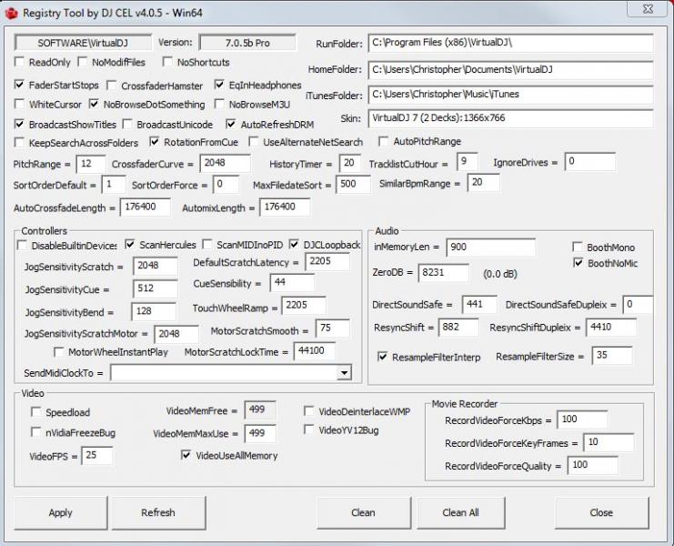The width and height of the screenshot is (674, 546).
Task: Enable BoothMono checkbox
Action: [x=578, y=247]
